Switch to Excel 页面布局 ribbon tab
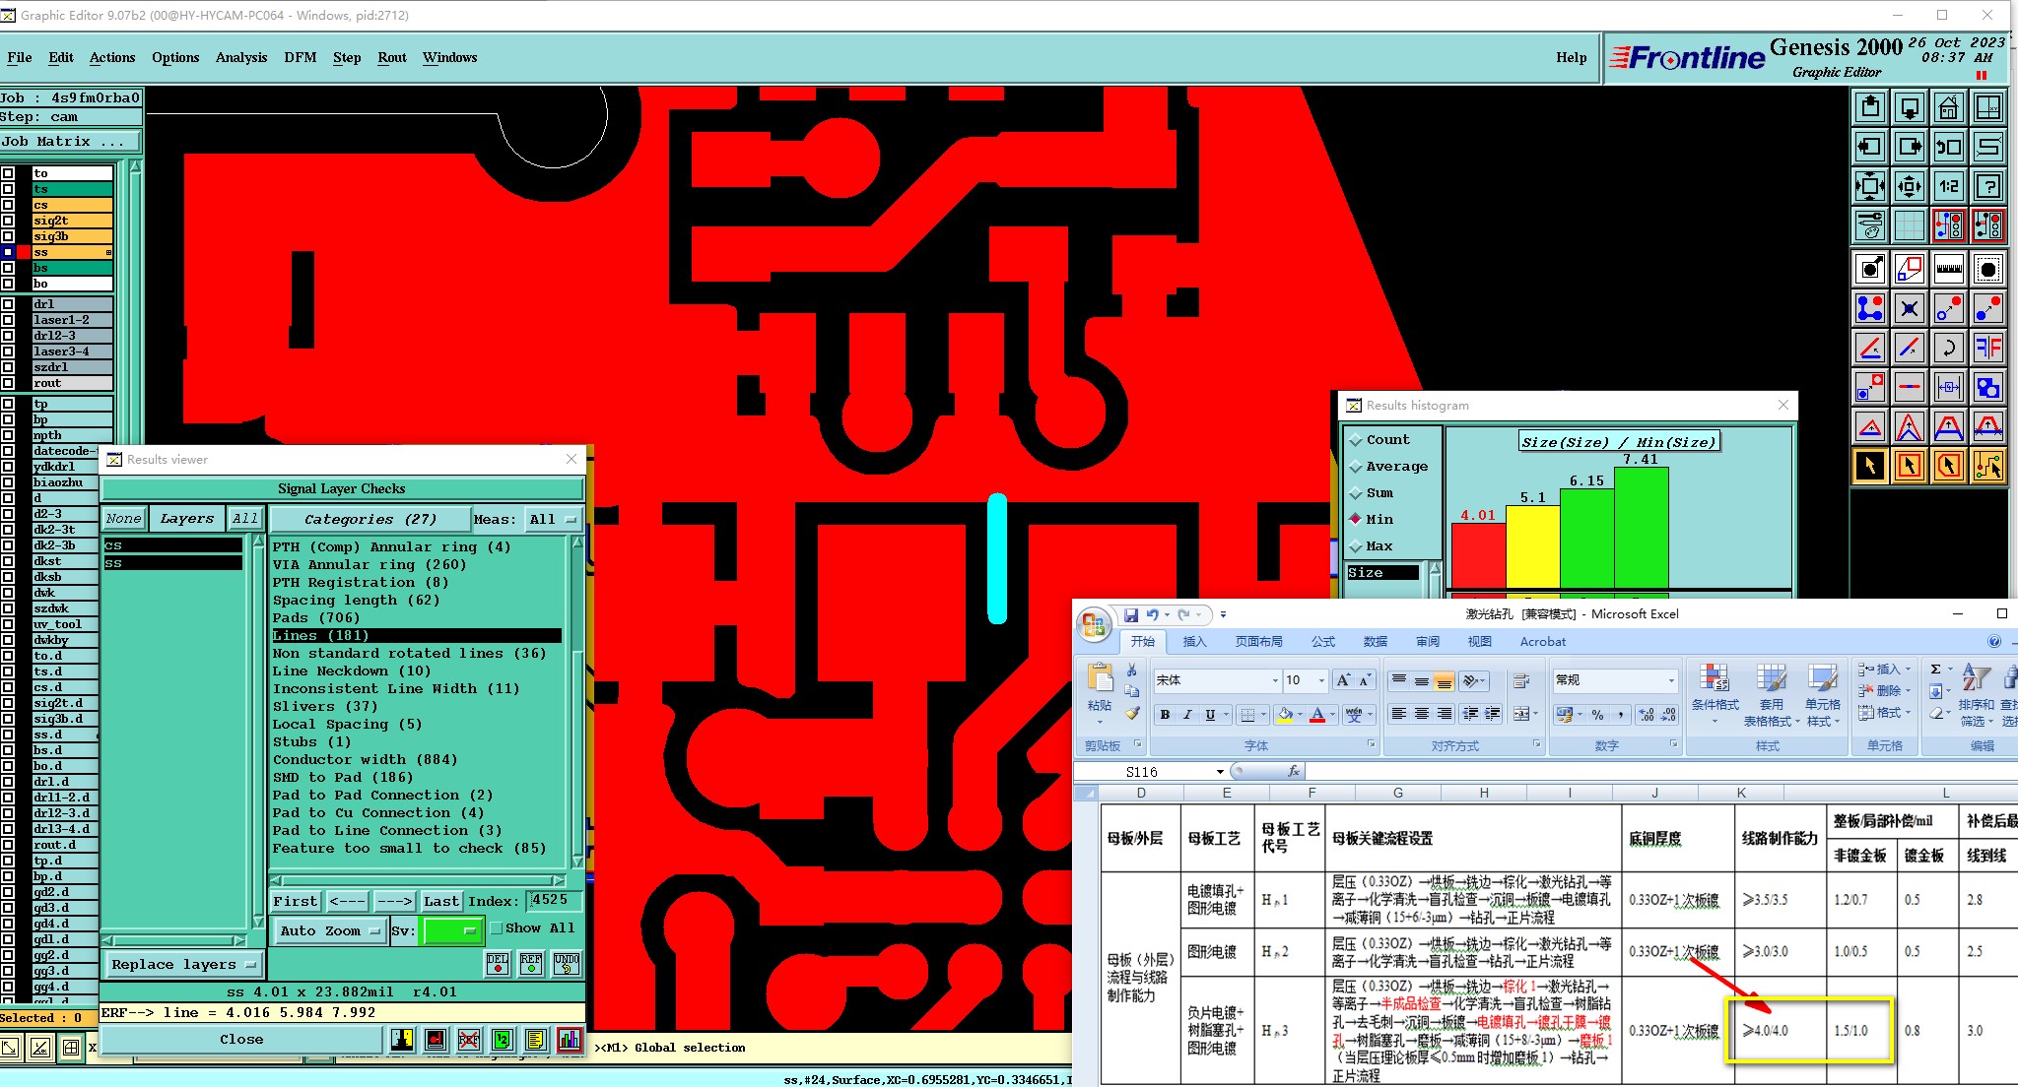2018x1087 pixels. click(1258, 642)
